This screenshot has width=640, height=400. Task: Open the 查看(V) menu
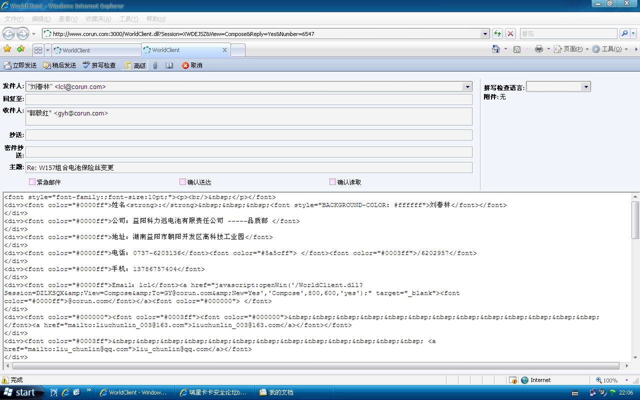pos(68,19)
